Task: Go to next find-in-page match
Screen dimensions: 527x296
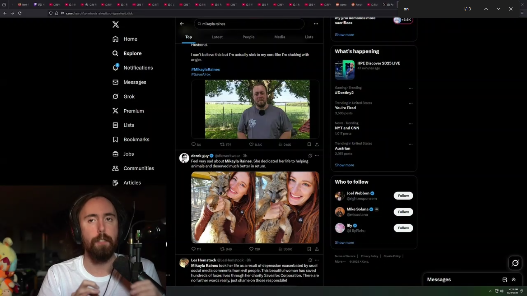Action: (498, 9)
